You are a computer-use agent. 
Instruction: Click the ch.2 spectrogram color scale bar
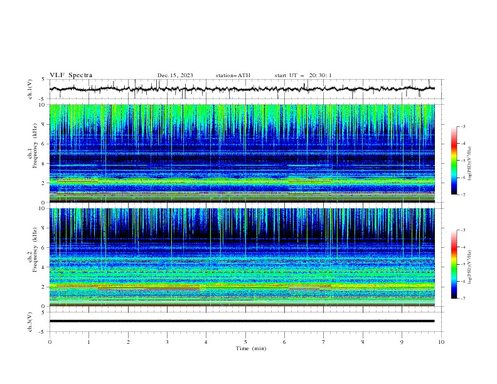[454, 264]
